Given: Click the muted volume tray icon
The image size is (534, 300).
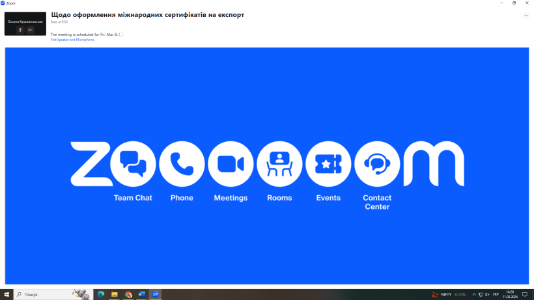Looking at the screenshot, I should (487, 295).
